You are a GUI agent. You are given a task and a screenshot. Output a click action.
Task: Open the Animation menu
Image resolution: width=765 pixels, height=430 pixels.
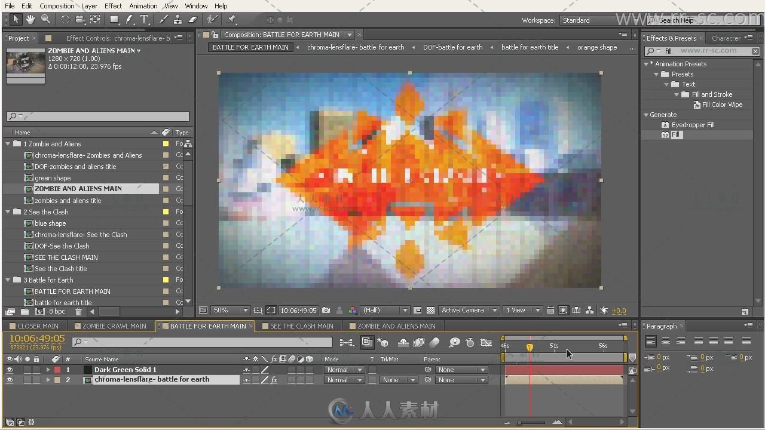pyautogui.click(x=143, y=6)
